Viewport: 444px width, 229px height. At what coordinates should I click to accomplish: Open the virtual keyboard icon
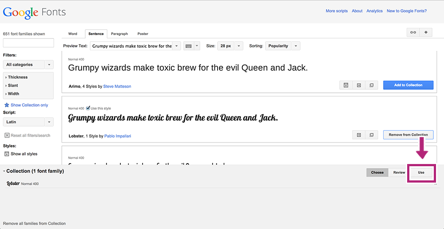(x=189, y=46)
